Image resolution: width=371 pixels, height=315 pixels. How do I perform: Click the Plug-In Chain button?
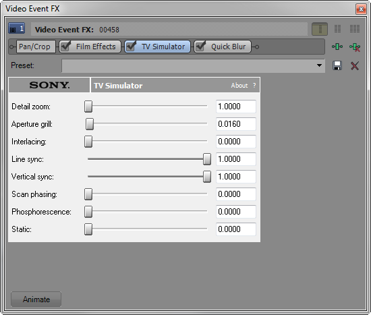click(337, 47)
